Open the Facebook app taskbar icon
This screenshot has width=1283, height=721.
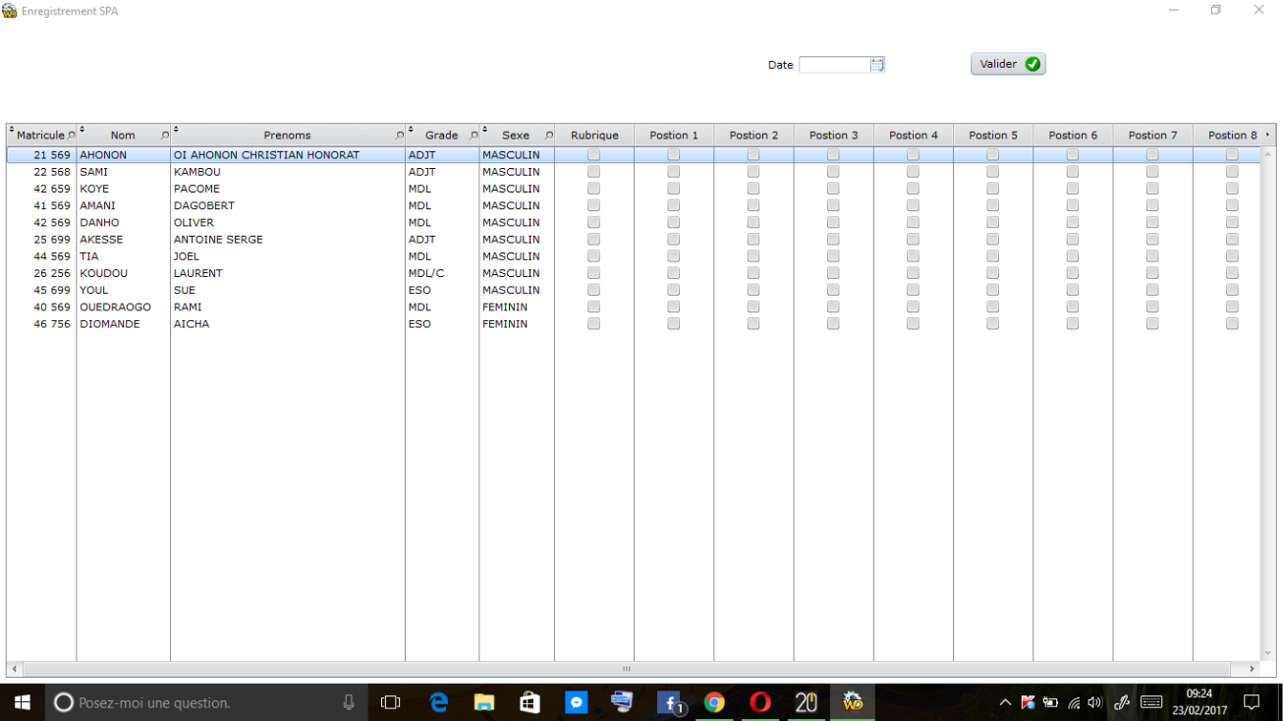[670, 702]
